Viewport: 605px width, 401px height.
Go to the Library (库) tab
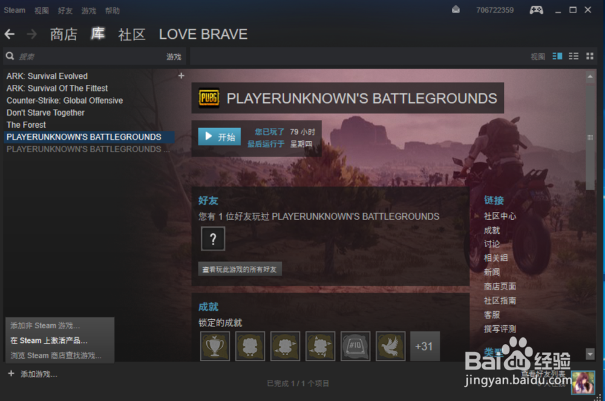(97, 33)
